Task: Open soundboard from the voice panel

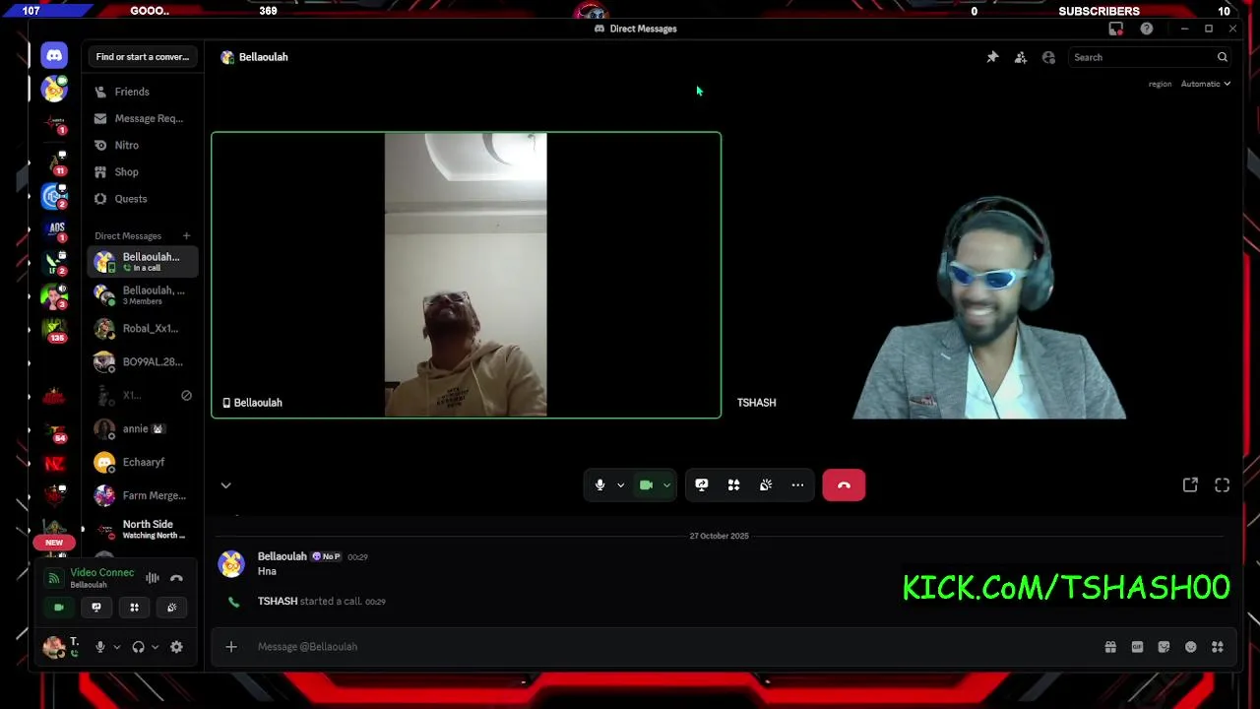Action: coord(171,608)
